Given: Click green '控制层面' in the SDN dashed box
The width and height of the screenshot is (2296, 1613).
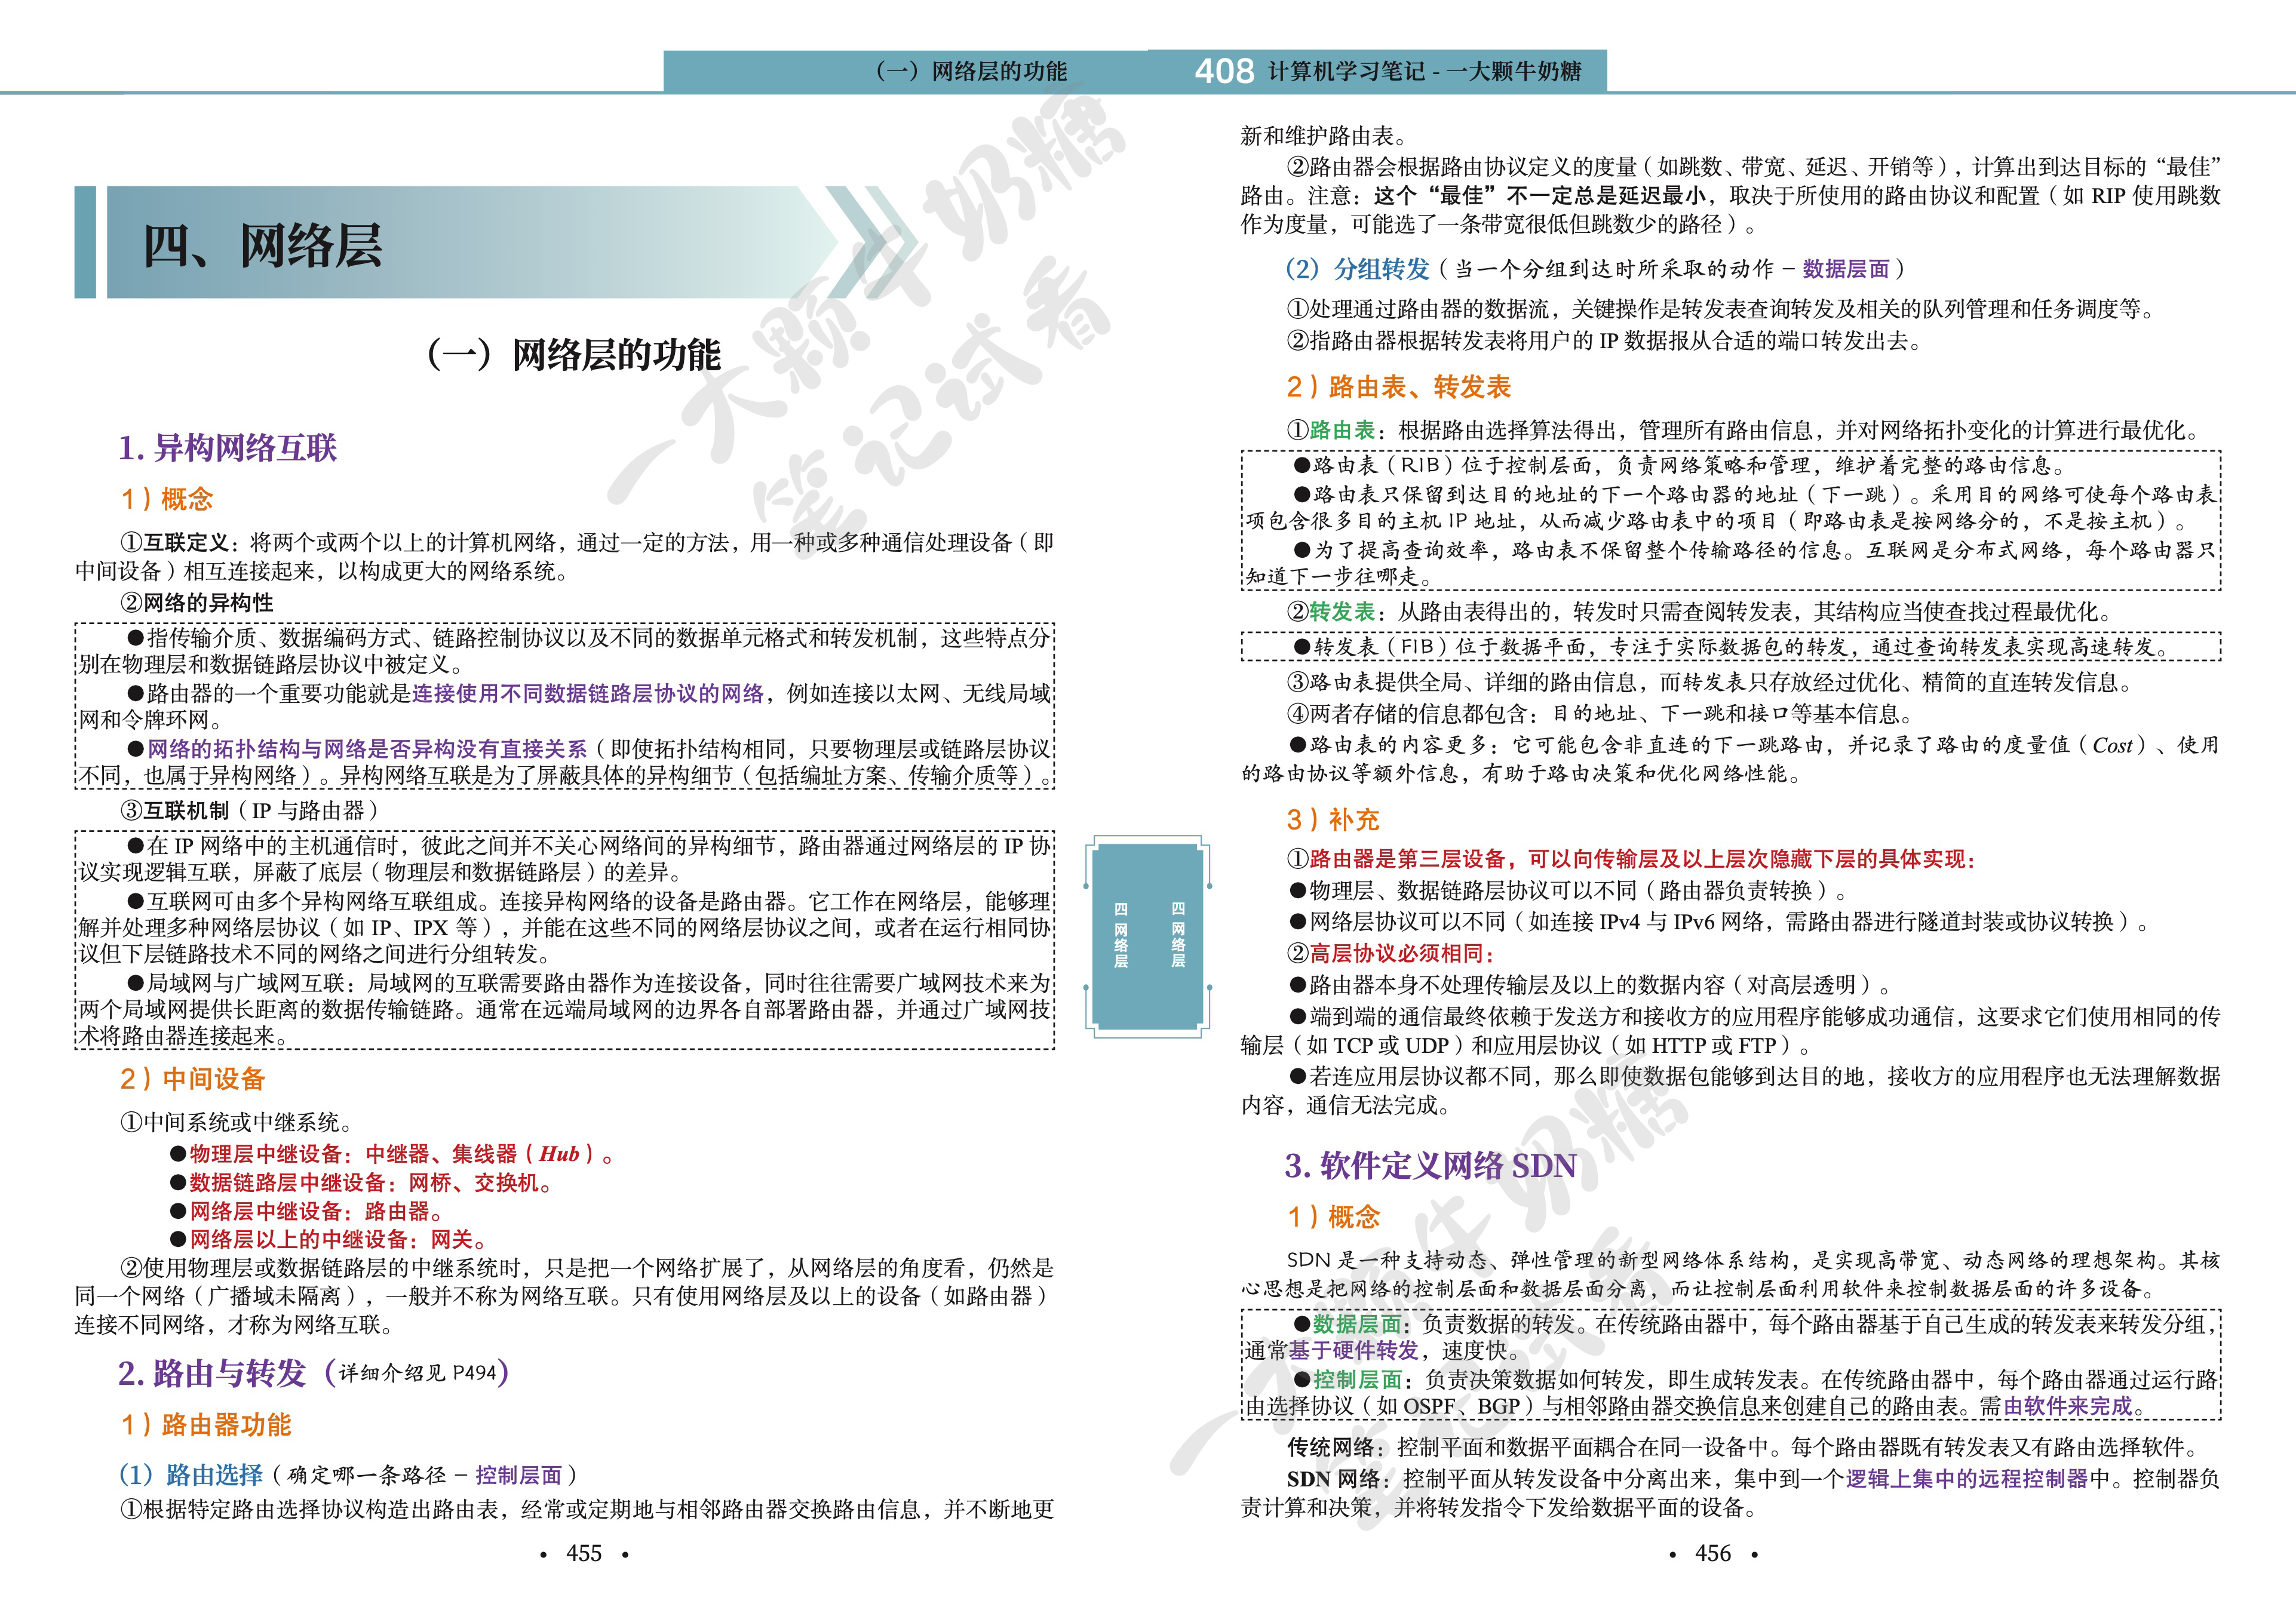Looking at the screenshot, I should point(1357,1379).
